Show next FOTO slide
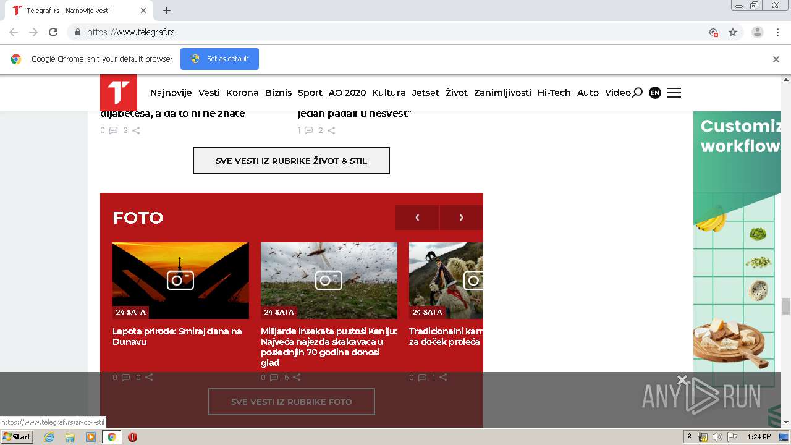This screenshot has height=445, width=791. 461,218
